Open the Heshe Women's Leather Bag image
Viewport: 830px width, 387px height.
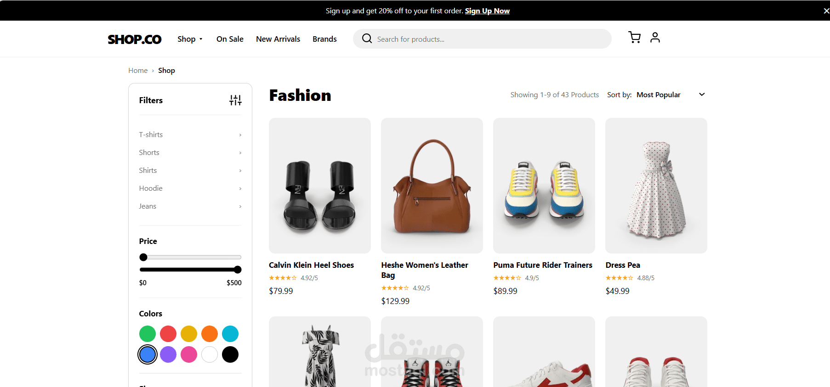click(432, 186)
